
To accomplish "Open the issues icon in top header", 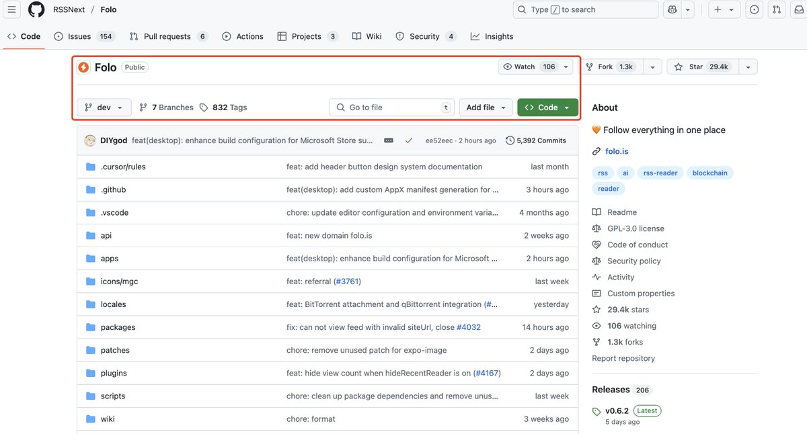I will [754, 9].
